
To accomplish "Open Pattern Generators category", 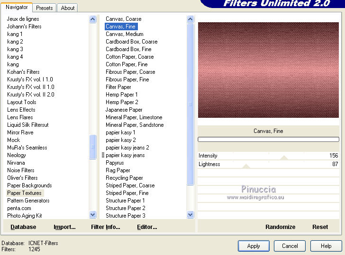I will 28,201.
